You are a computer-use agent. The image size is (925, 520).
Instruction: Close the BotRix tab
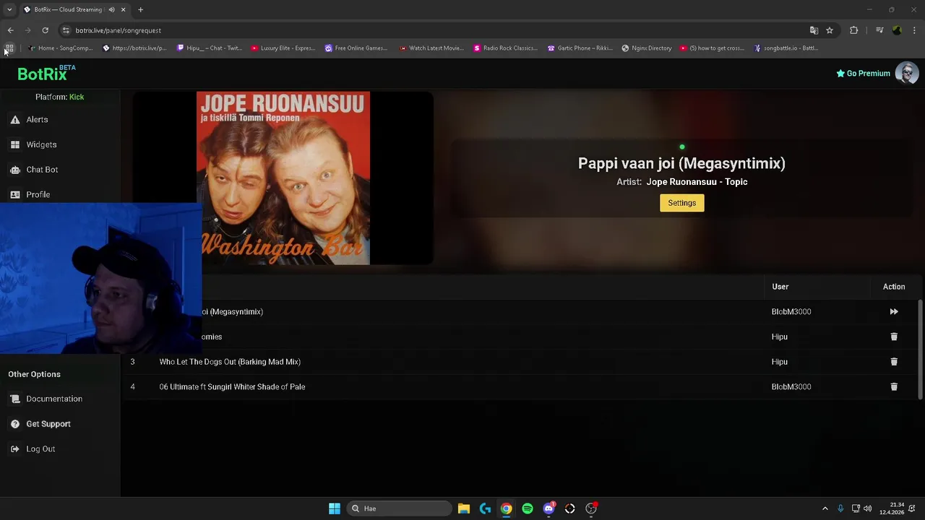tap(123, 9)
